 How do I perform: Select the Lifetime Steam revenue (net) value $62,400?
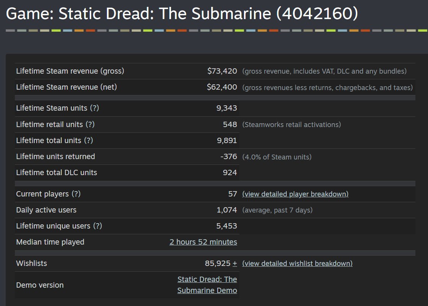[x=222, y=87]
